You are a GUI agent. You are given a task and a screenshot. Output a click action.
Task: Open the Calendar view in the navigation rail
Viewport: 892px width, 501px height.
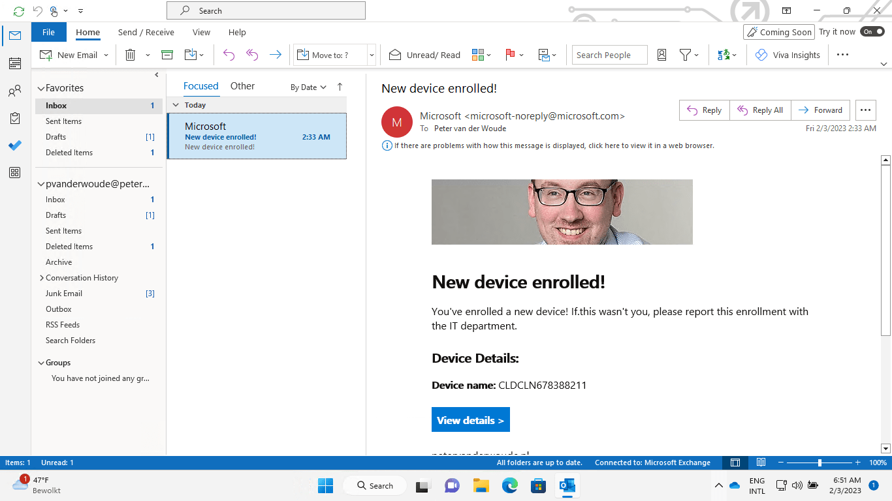coord(14,63)
